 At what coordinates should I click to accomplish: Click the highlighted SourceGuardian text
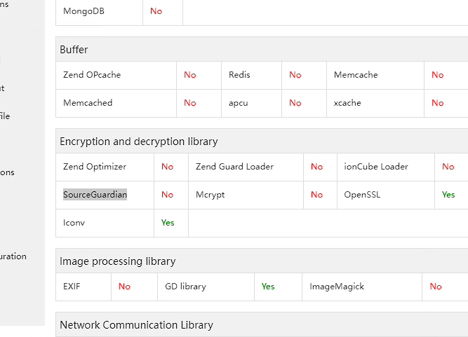(x=95, y=195)
